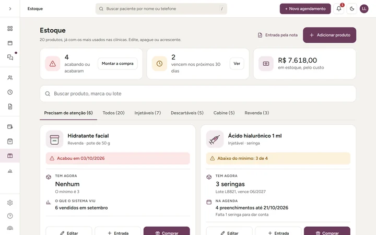Select the Cabine (5) tab
The height and width of the screenshot is (235, 376).
click(224, 113)
